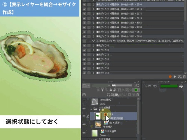187x140 pixels.
Task: Uncheck the モザイク51 action checkbox
Action: (85, 18)
